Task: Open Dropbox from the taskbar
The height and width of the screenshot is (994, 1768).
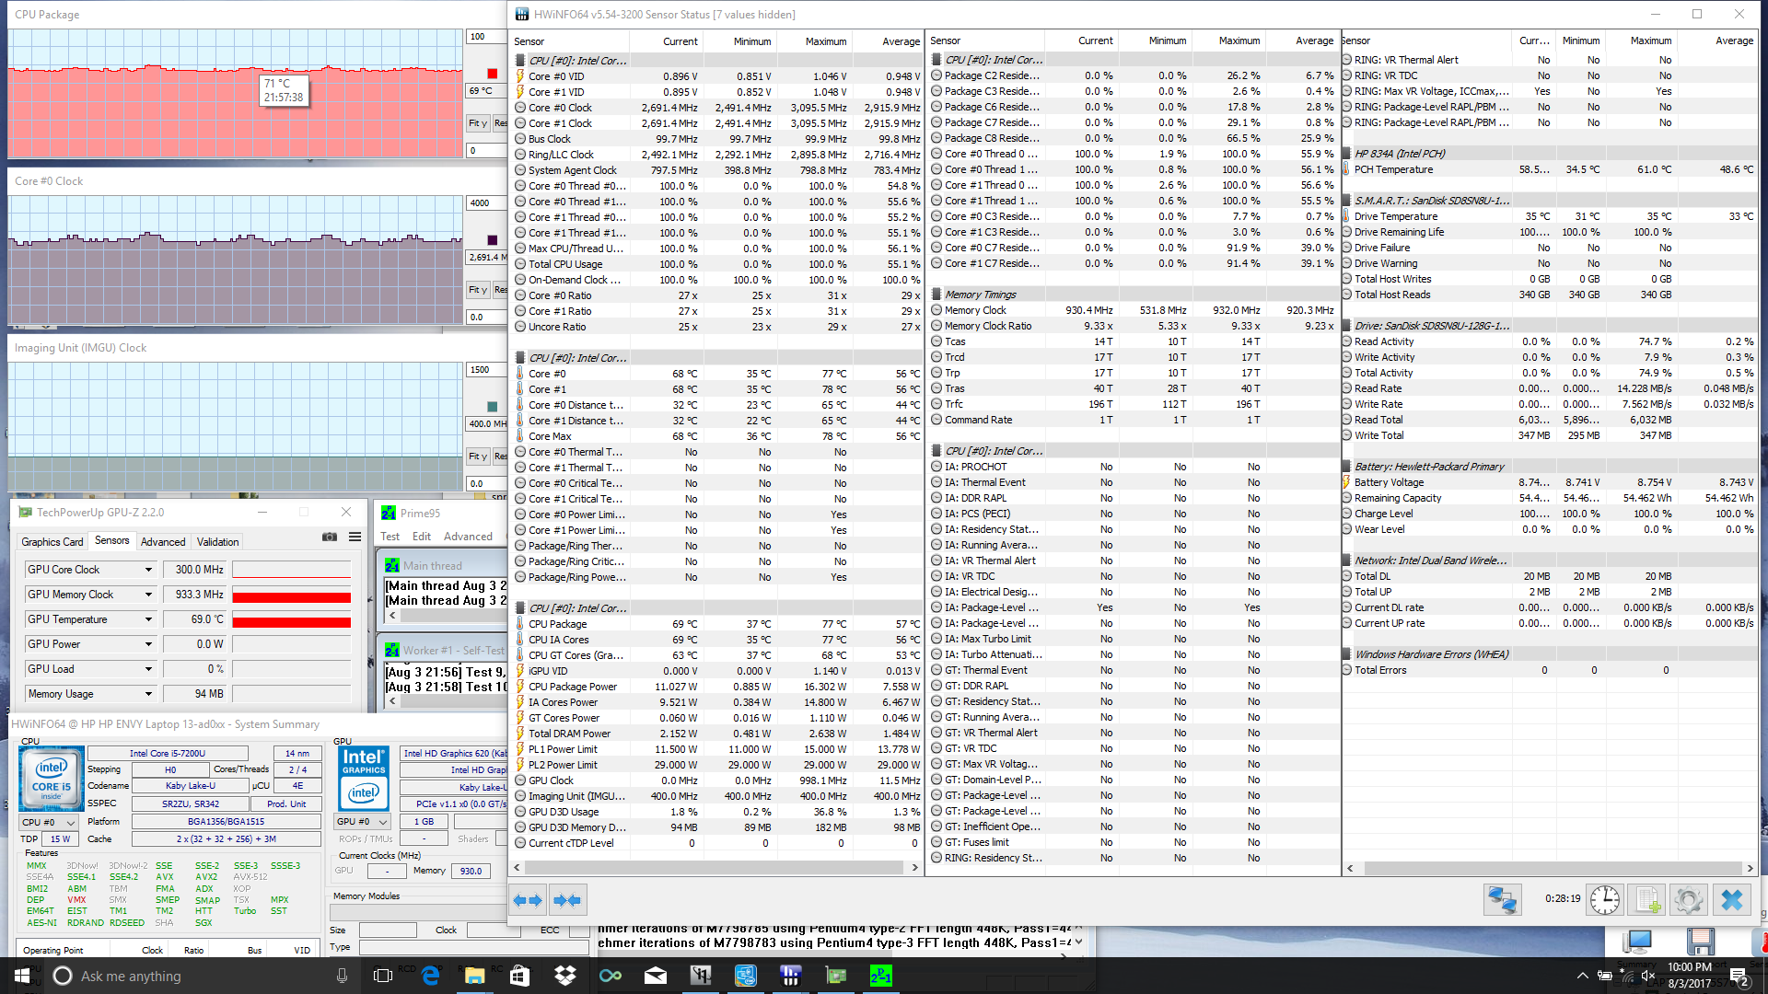Action: (565, 976)
